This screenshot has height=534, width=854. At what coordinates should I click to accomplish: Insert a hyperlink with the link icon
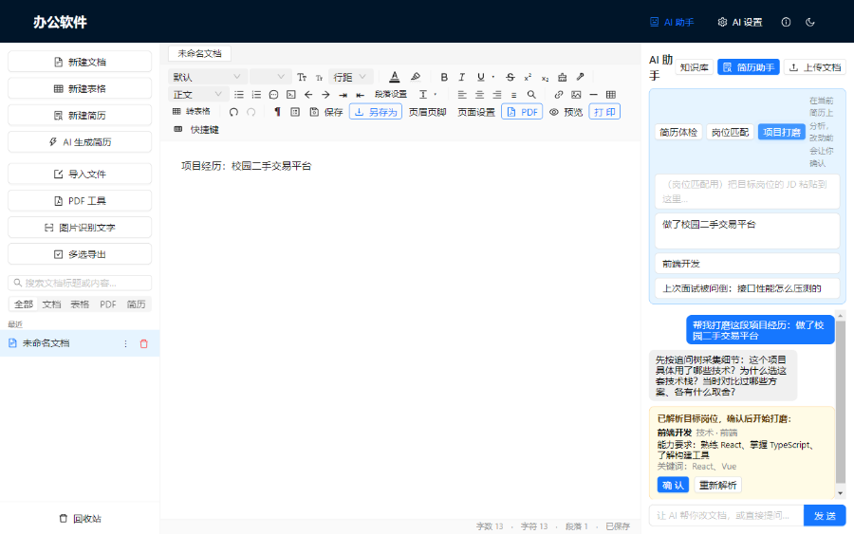click(x=558, y=95)
